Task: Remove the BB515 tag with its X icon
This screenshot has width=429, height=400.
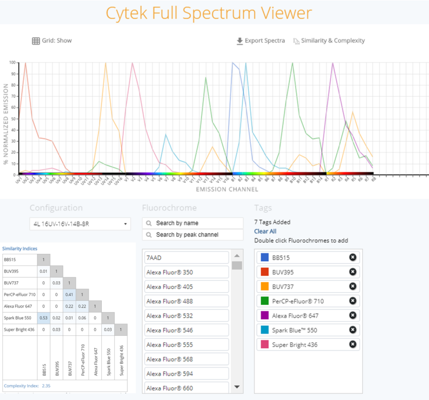Action: [x=353, y=257]
